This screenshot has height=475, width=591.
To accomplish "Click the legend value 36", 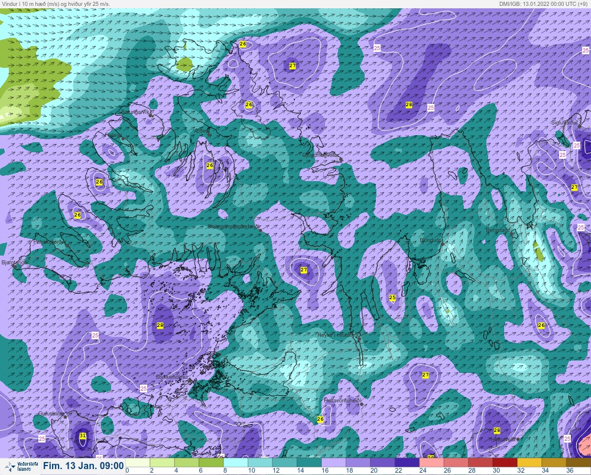I will point(570,470).
